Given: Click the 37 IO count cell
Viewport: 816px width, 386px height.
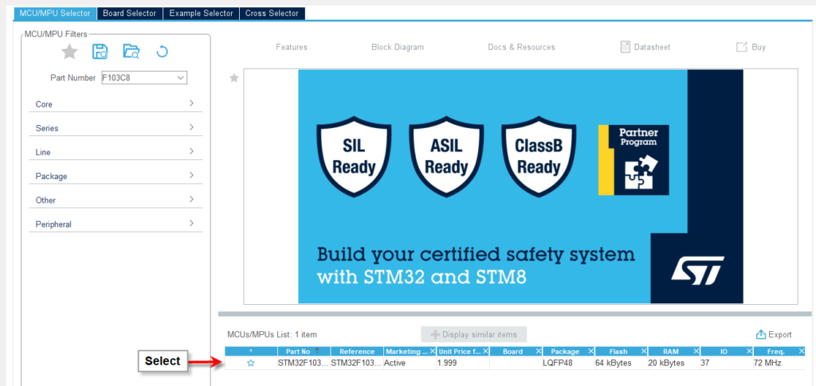Looking at the screenshot, I should tap(727, 363).
